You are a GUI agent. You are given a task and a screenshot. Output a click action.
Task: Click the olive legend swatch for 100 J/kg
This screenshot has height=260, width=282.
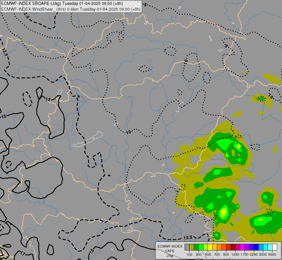click(192, 247)
